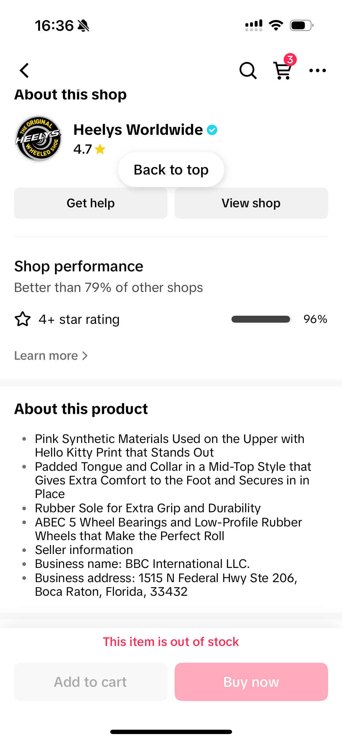Tap the Add to cart button
342x741 pixels.
click(91, 682)
